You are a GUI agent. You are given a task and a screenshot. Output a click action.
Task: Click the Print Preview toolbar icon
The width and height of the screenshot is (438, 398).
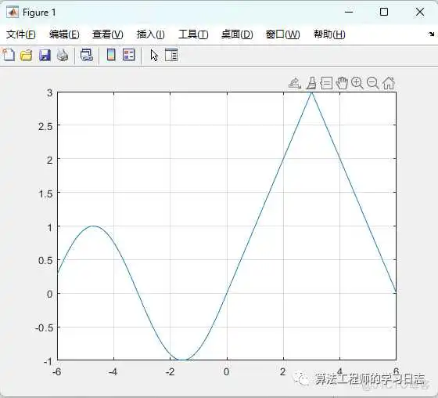87,55
